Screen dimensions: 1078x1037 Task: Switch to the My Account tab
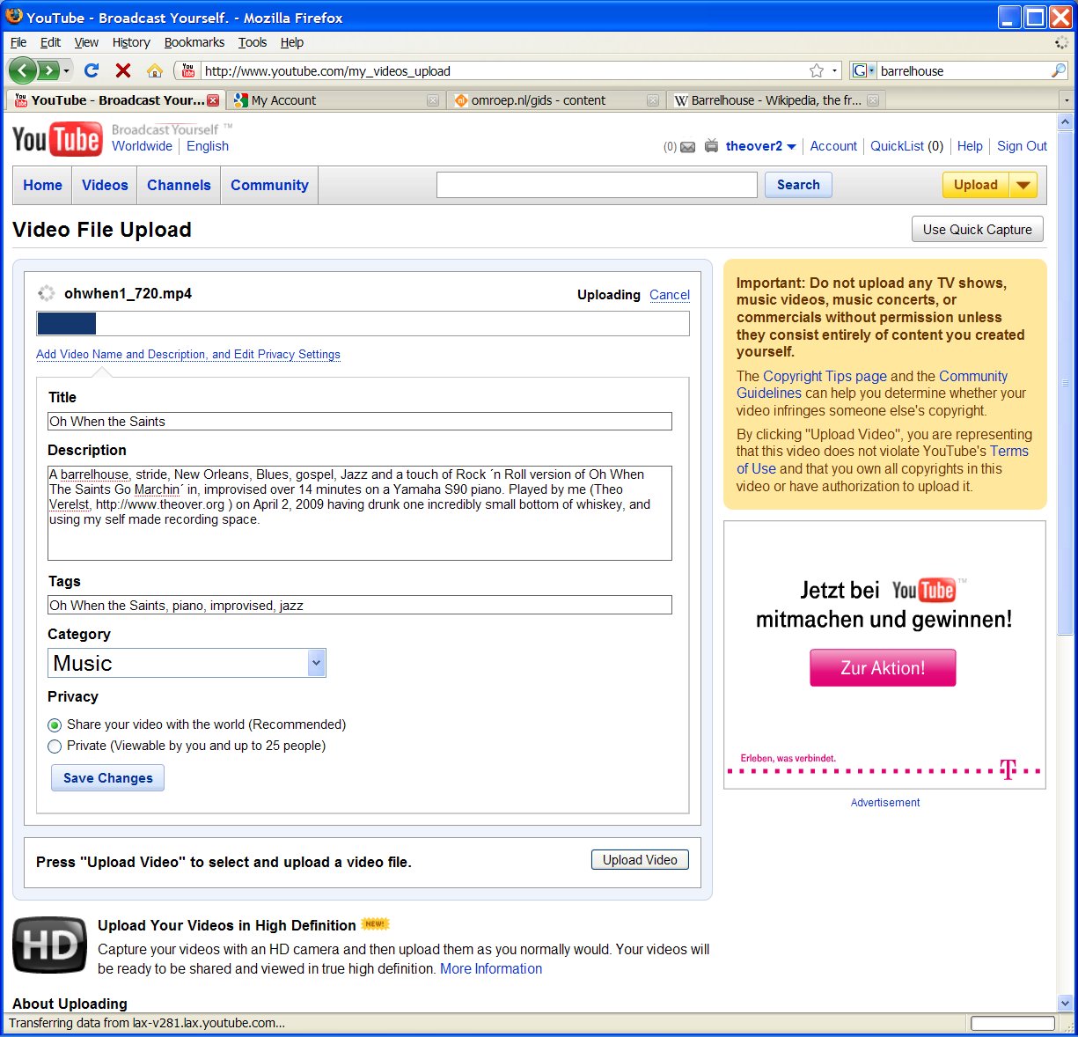click(x=335, y=100)
